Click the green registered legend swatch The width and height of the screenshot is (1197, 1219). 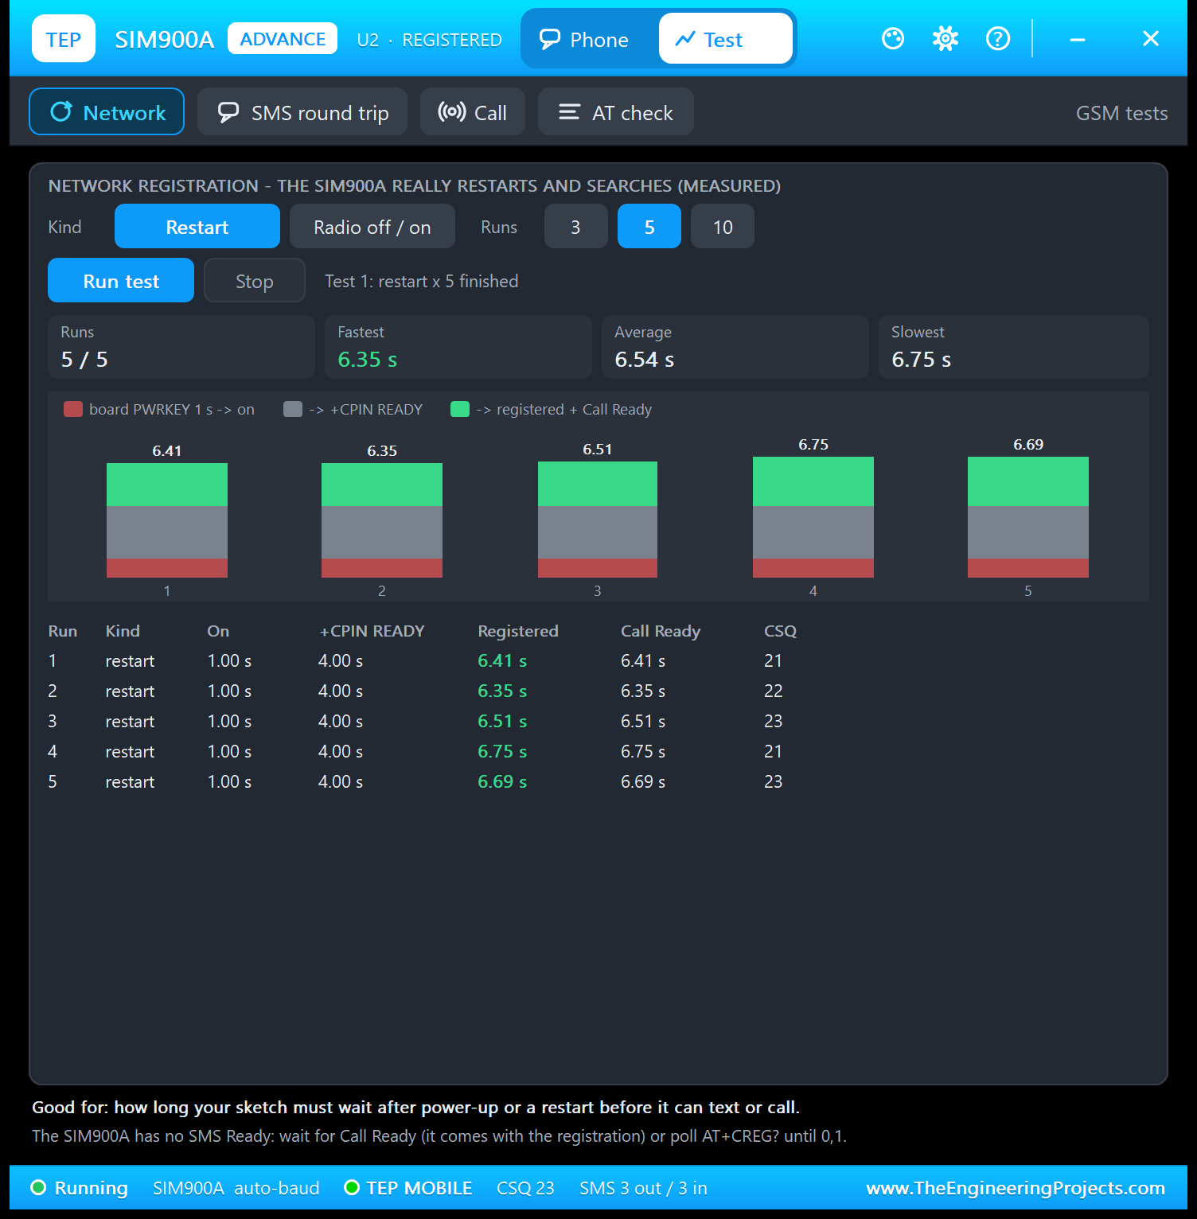click(460, 409)
